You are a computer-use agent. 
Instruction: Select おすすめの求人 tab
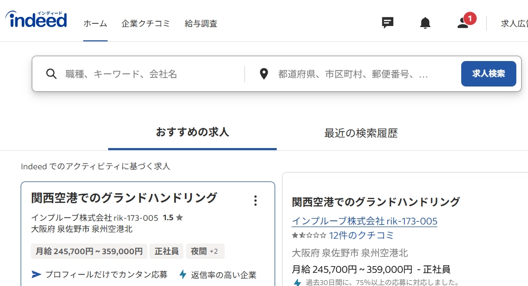tap(192, 132)
